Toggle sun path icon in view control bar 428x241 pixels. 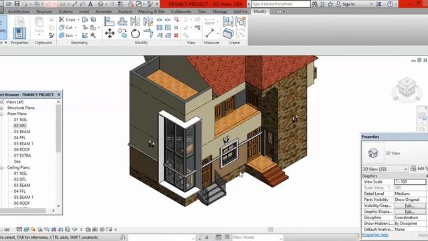33,230
